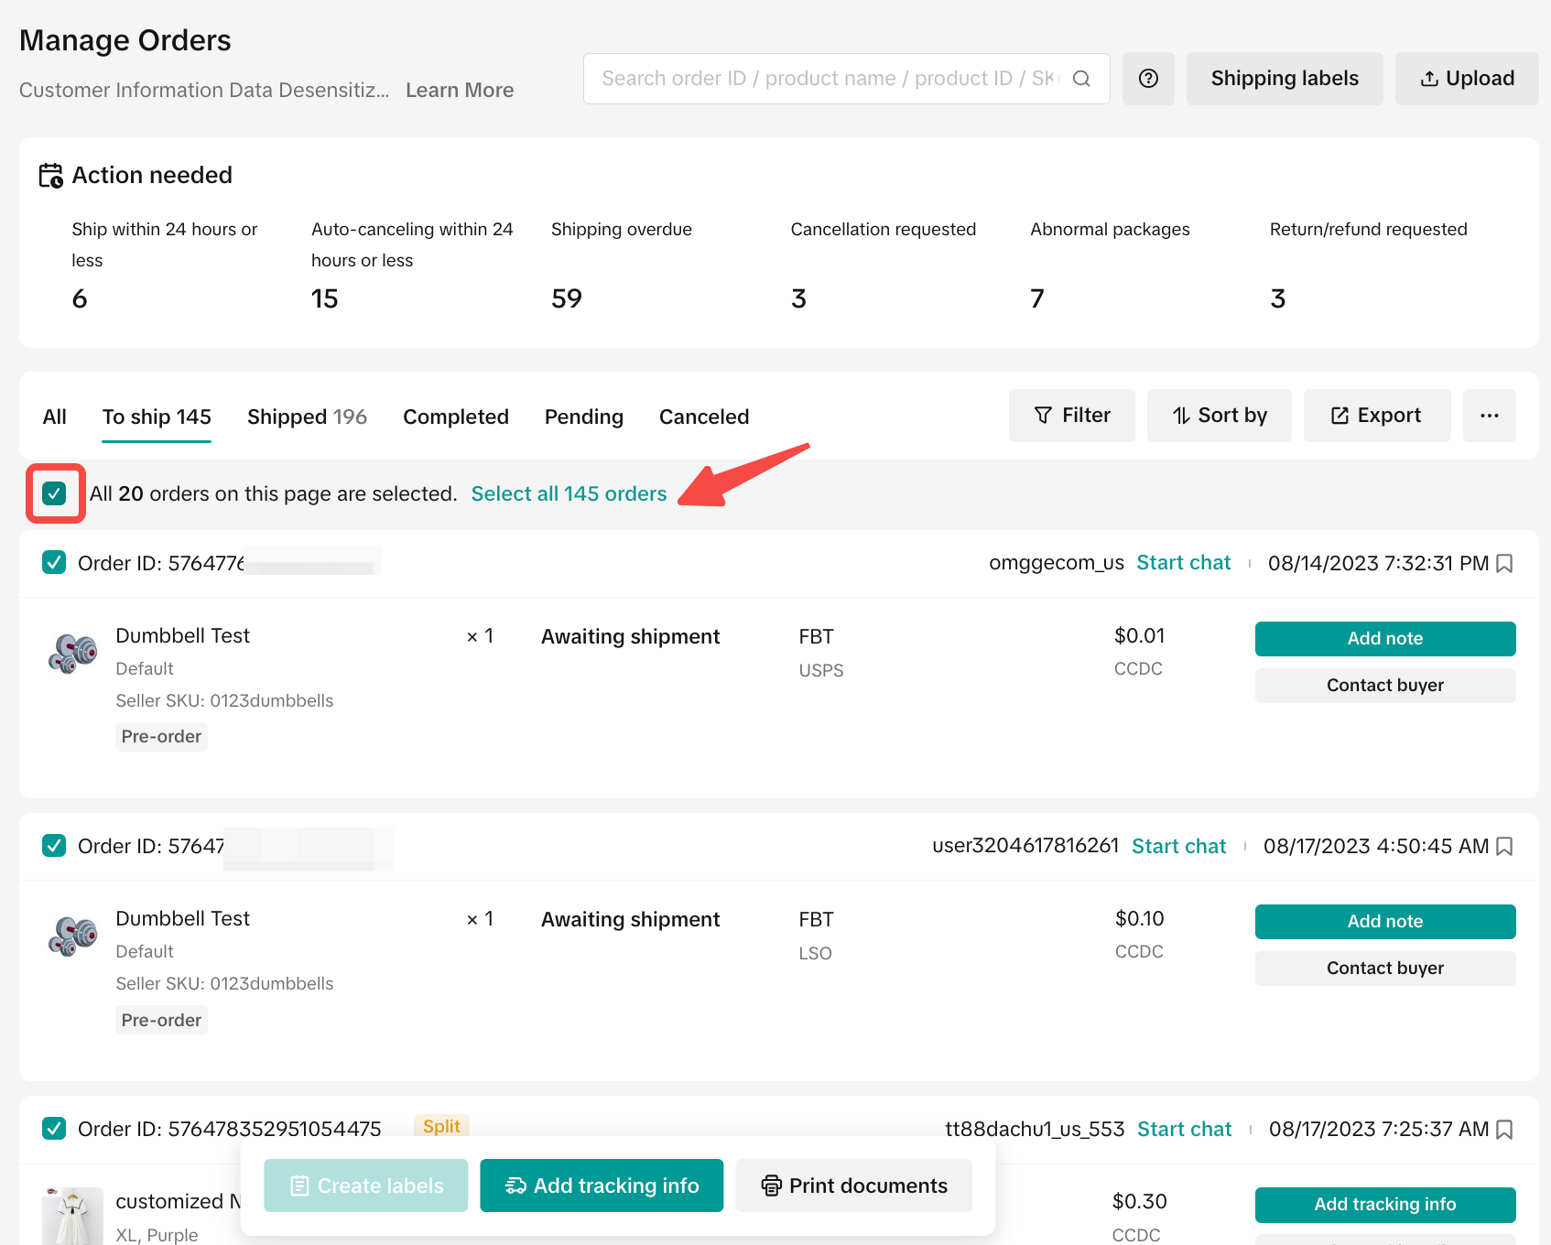Expand the Sort by menu
1551x1245 pixels.
coord(1219,416)
